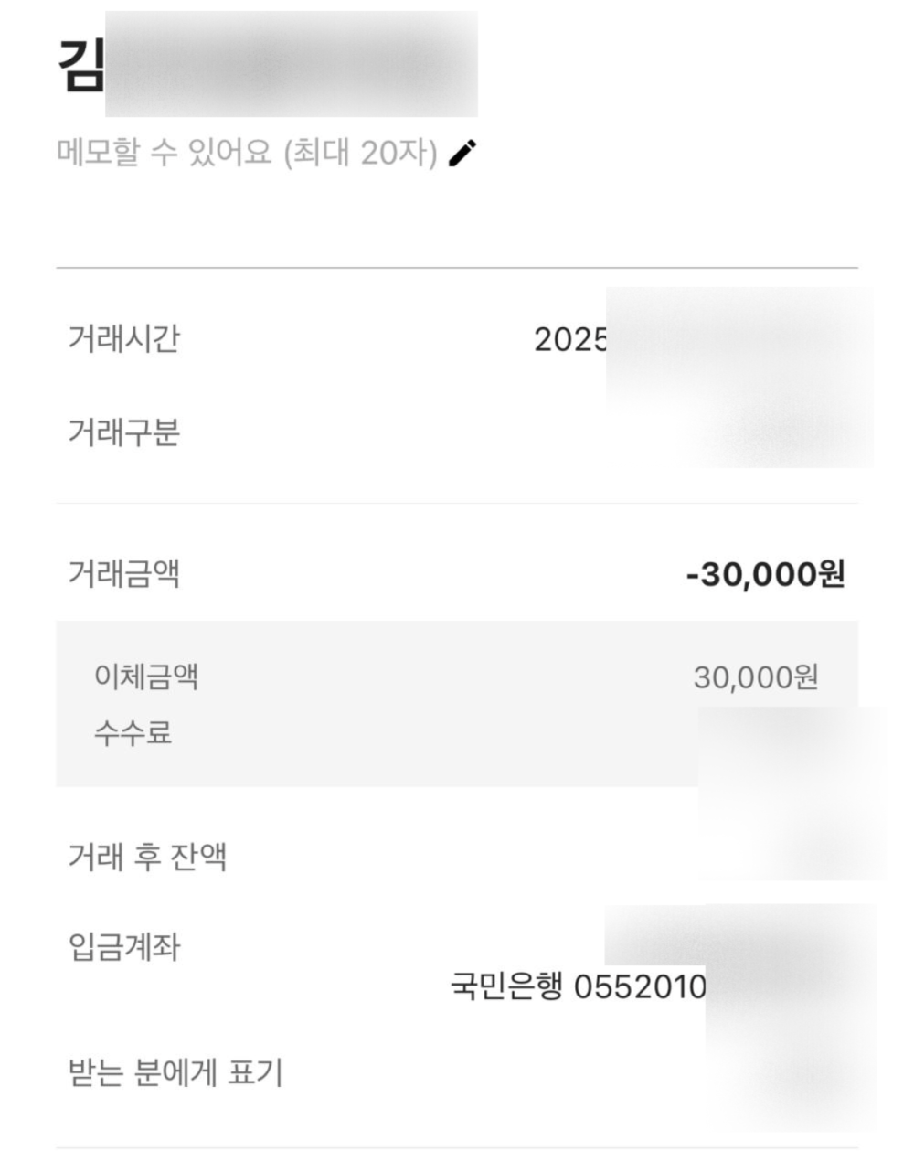Click the -30,000원 transaction amount

[766, 574]
